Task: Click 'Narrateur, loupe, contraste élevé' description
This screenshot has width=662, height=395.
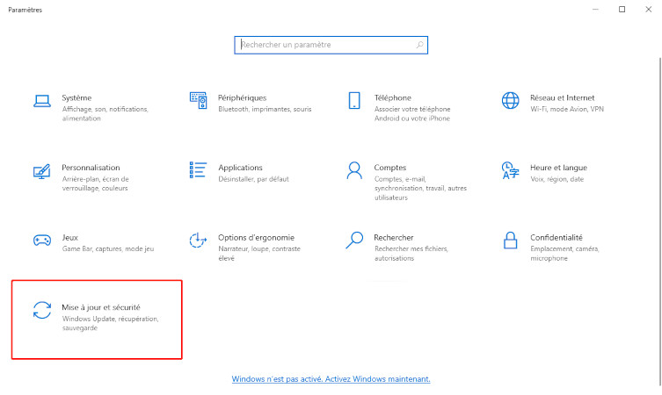Action: [259, 254]
